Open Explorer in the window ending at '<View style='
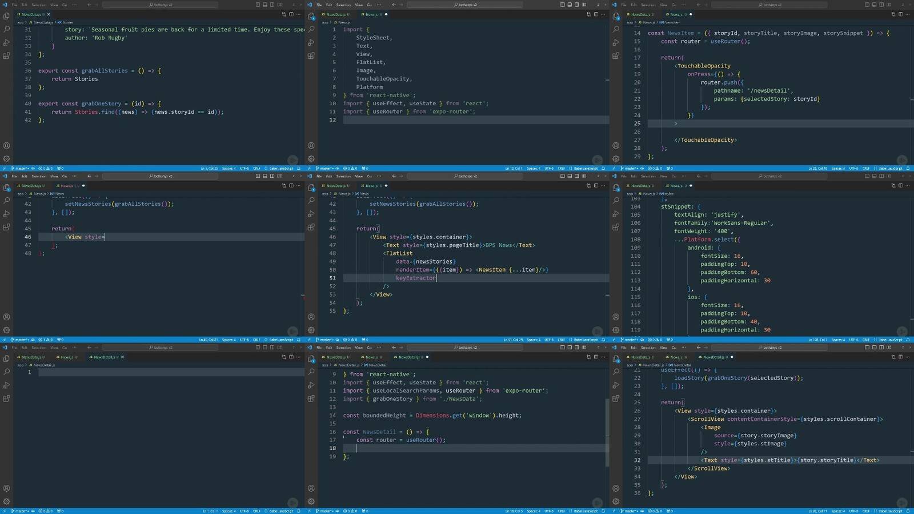 point(6,188)
